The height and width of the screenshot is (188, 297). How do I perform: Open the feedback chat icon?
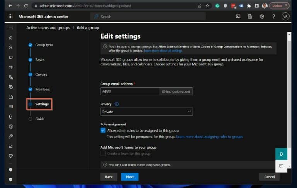pyautogui.click(x=281, y=166)
